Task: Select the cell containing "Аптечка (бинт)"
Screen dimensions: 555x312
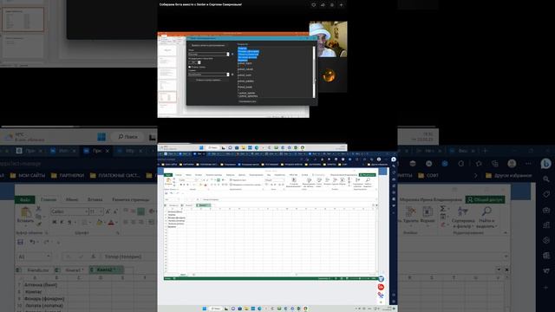Action: pos(175,211)
